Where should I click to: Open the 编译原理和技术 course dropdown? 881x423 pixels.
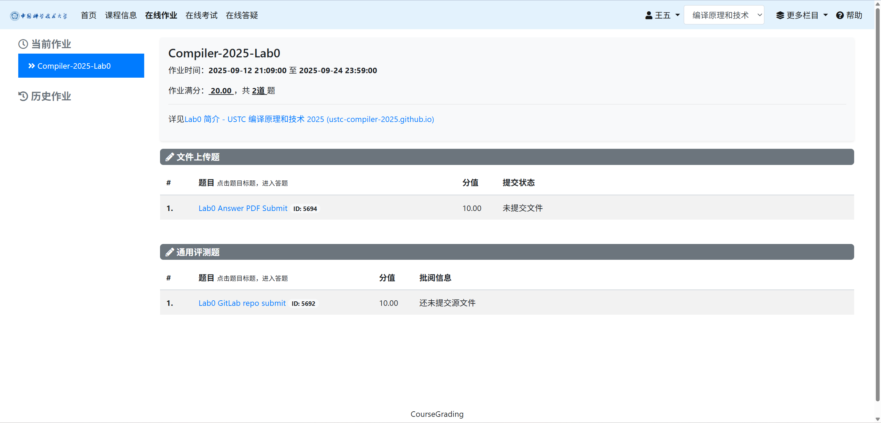click(x=724, y=15)
